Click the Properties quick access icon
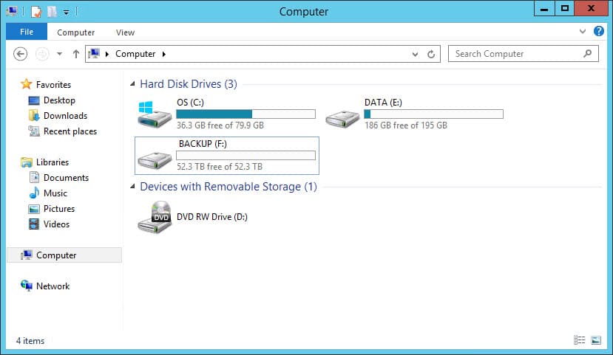Screen dimensions: 613x355 36,11
